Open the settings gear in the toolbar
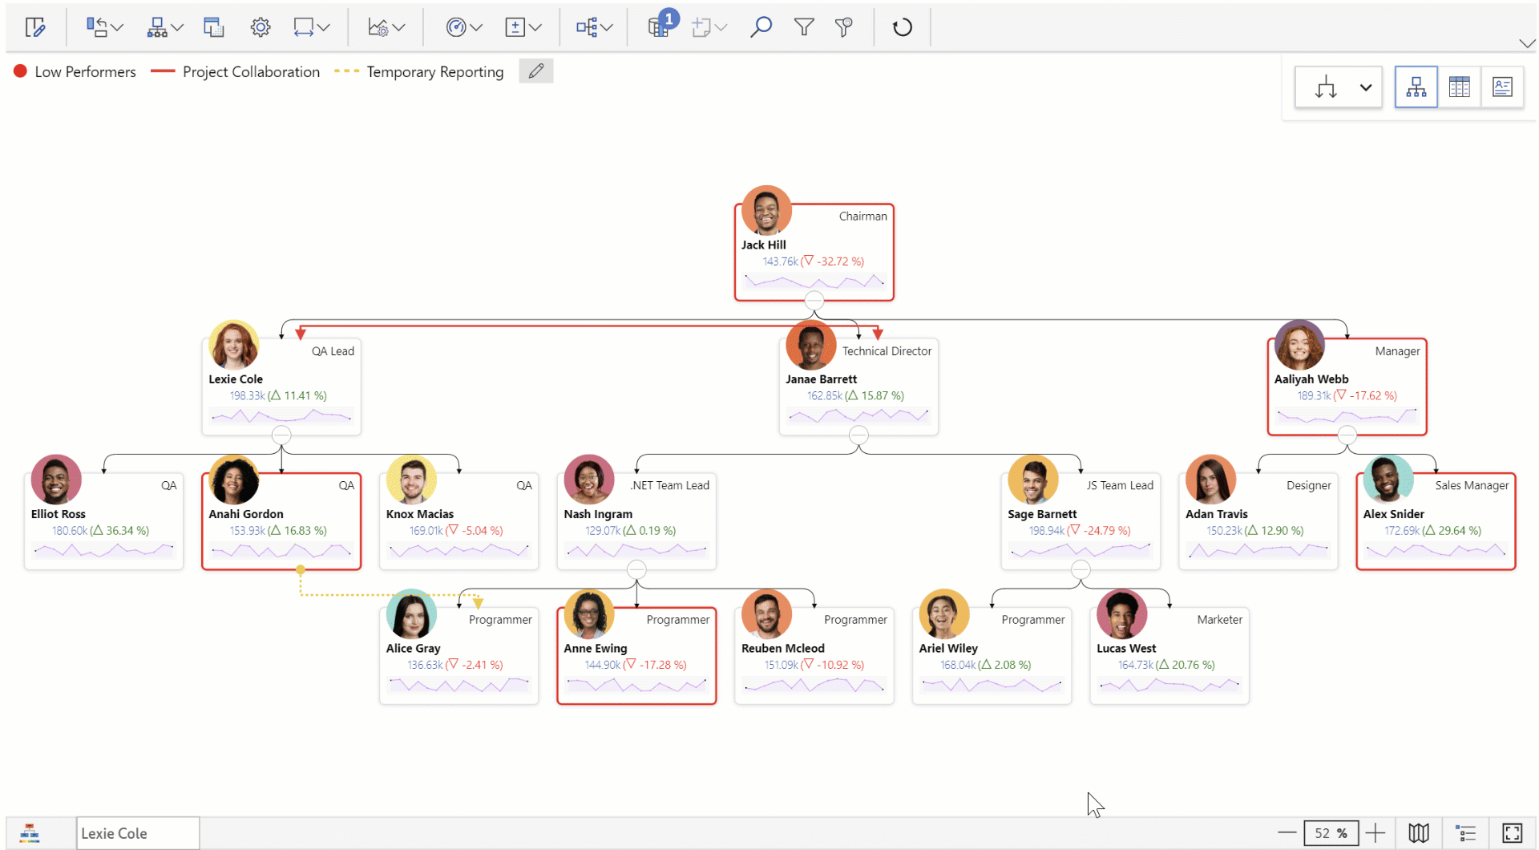 [x=260, y=27]
